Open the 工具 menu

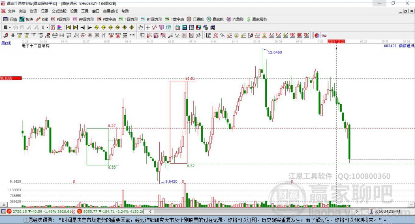85,11
